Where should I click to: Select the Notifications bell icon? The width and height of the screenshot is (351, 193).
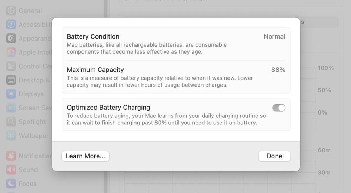click(11, 156)
